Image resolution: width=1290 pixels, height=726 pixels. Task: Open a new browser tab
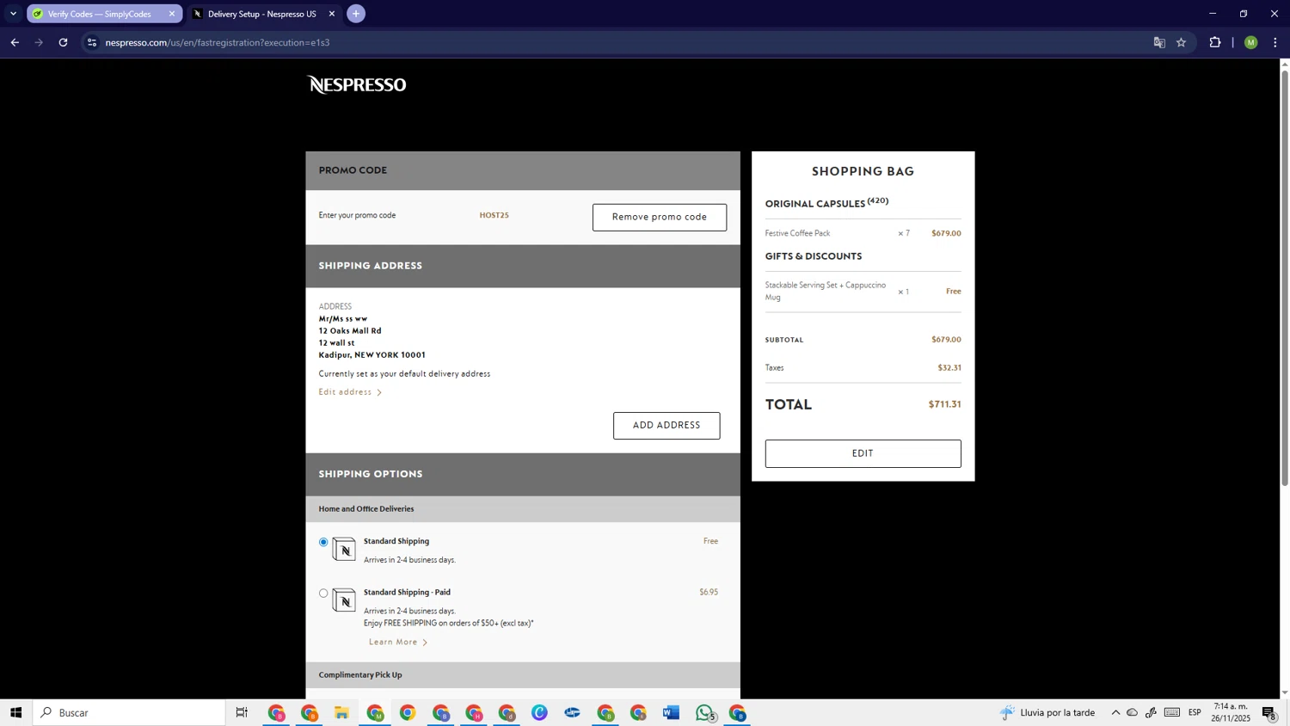click(356, 14)
